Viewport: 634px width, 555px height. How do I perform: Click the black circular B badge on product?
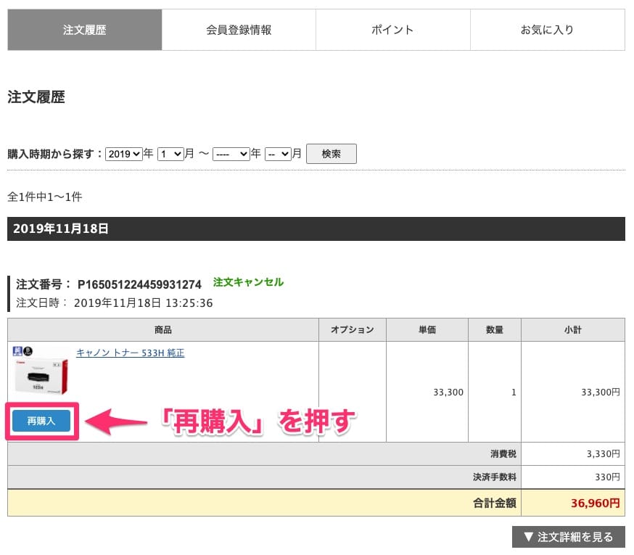pos(28,353)
